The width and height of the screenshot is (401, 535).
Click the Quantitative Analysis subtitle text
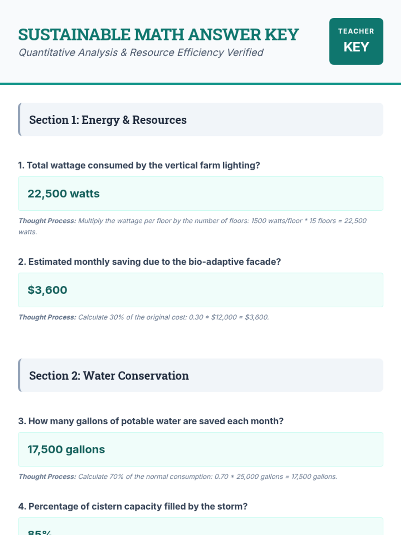141,52
